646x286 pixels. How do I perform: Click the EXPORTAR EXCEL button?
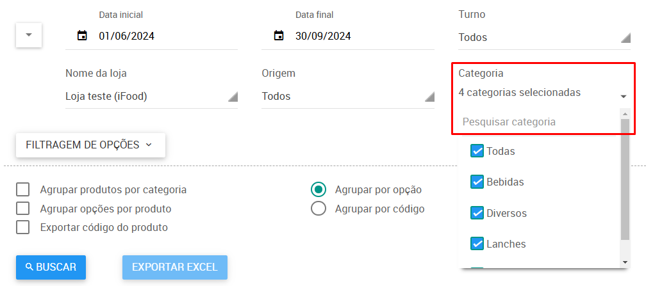click(175, 267)
